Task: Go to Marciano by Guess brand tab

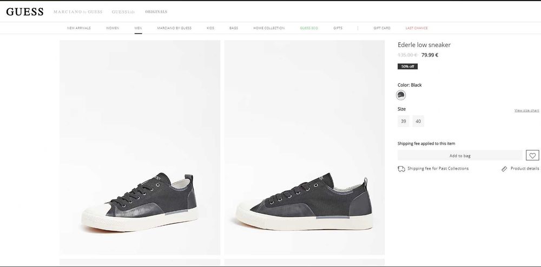Action: 78,11
